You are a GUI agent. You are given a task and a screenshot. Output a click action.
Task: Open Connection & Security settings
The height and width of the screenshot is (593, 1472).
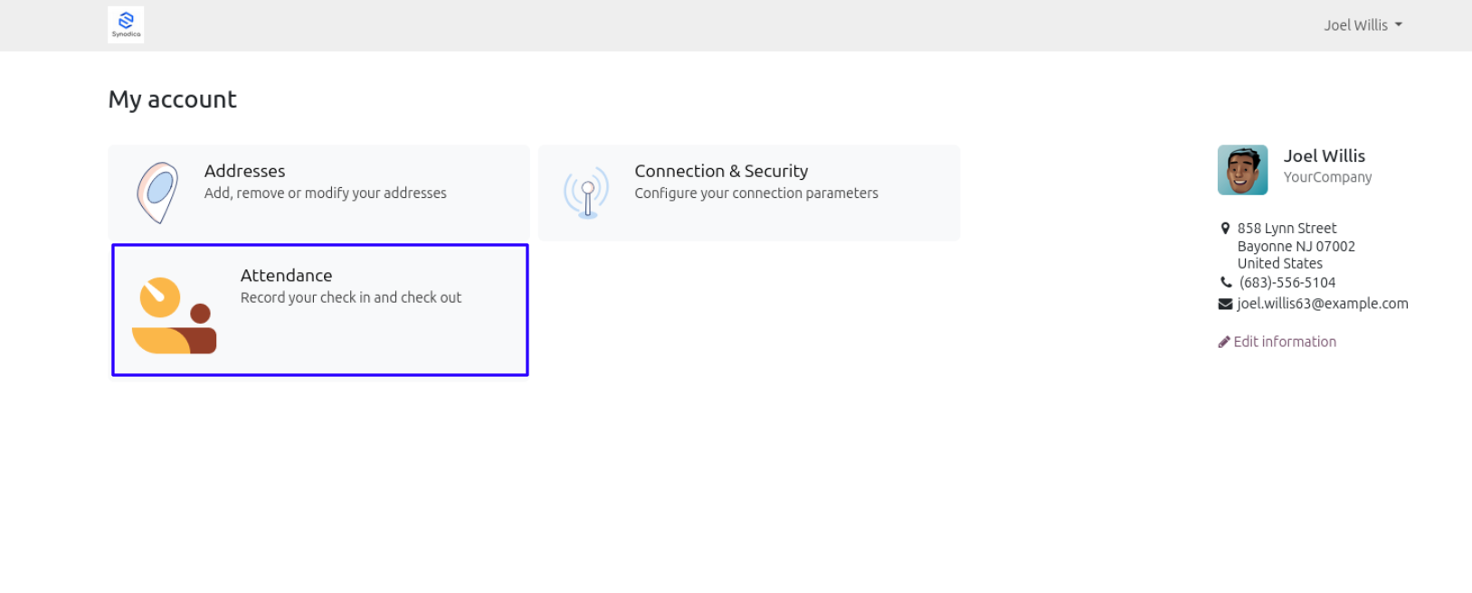[x=721, y=171]
